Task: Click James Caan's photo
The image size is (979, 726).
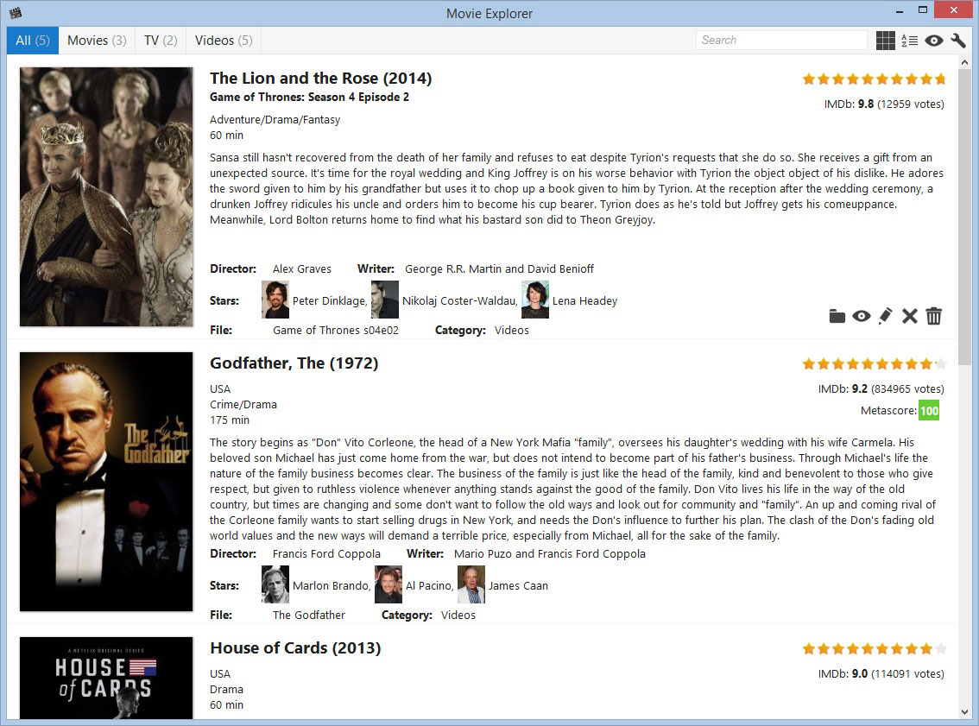Action: pos(471,584)
